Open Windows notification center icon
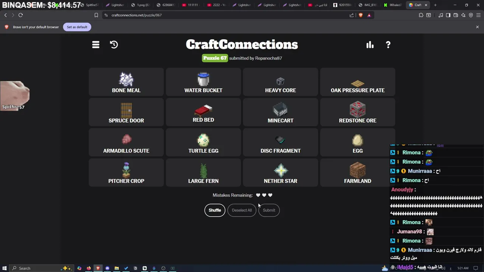This screenshot has height=272, width=484. click(476, 268)
